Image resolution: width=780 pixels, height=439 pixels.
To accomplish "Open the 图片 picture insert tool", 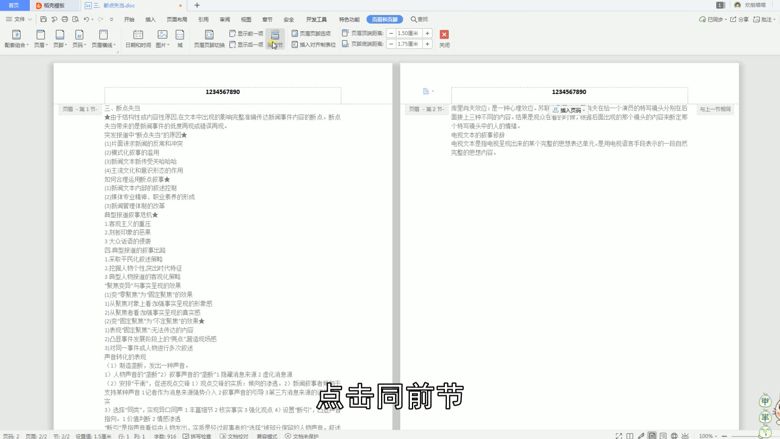I will click(162, 39).
